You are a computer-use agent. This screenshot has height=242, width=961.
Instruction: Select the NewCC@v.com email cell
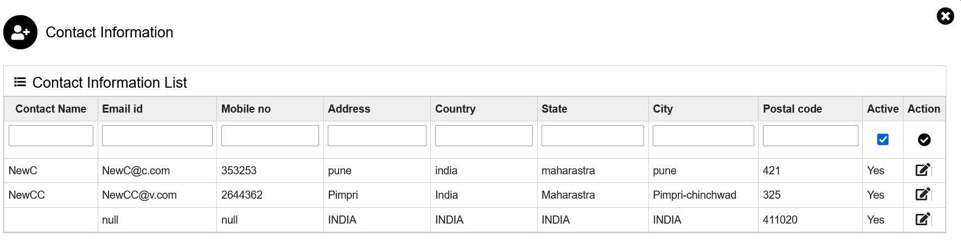coord(139,195)
